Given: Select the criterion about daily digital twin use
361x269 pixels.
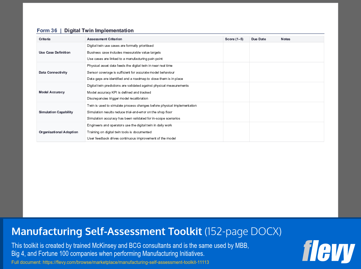Looking at the screenshot, I should click(129, 125).
